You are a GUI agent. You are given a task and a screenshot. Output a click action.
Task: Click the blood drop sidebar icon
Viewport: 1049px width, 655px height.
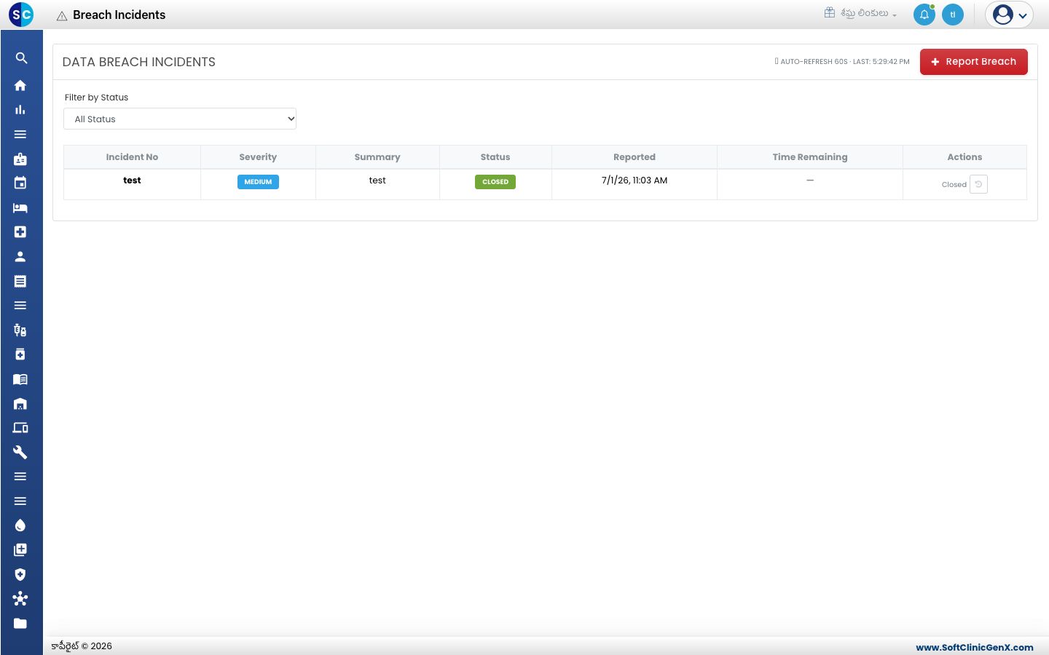pos(20,525)
